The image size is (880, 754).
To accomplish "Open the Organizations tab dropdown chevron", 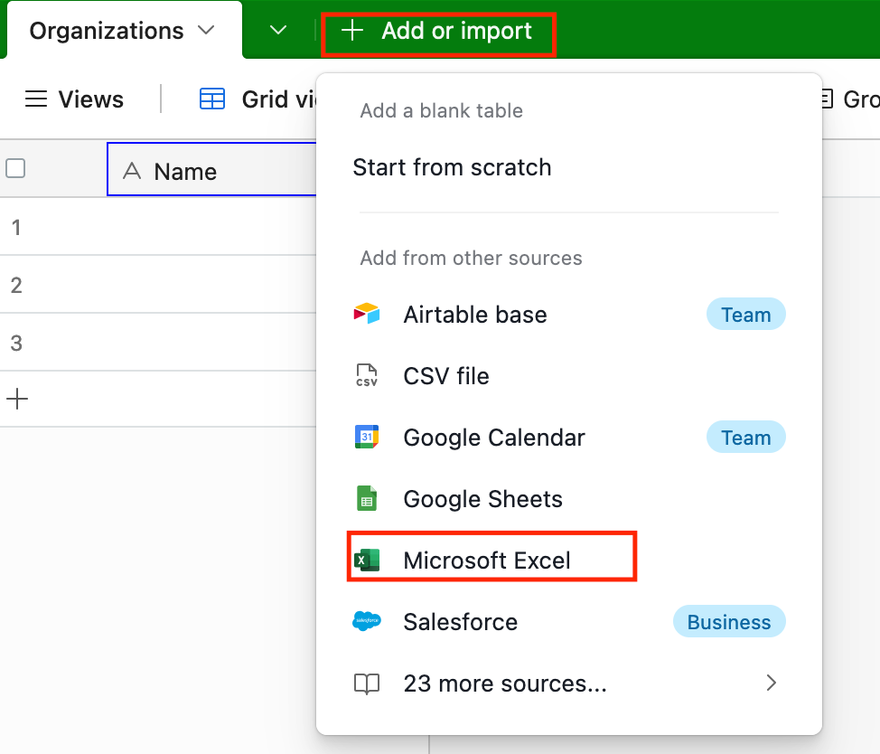I will point(207,31).
